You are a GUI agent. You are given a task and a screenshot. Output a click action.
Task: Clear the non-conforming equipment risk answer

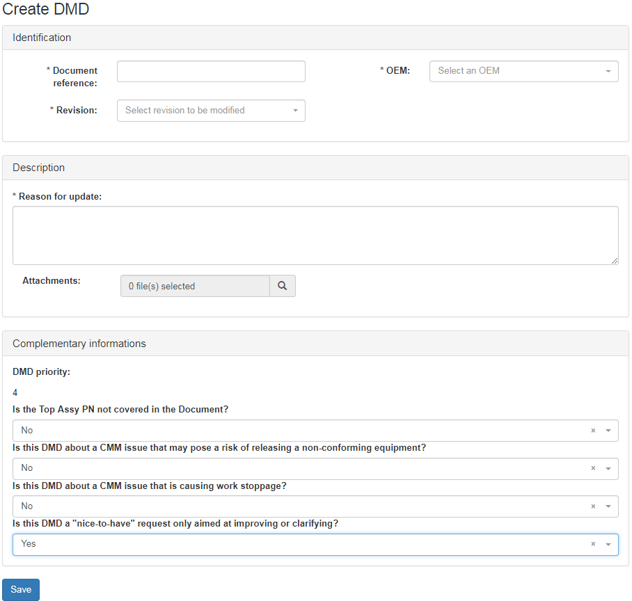click(x=593, y=468)
